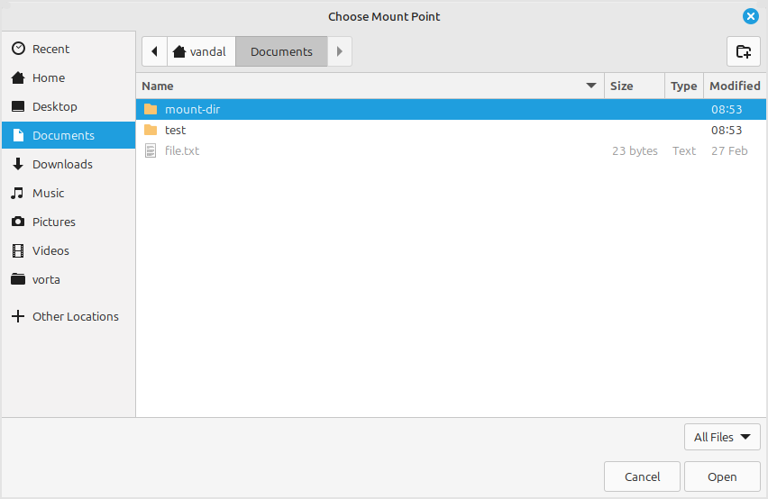Select the test folder row
The image size is (768, 499).
tap(175, 130)
